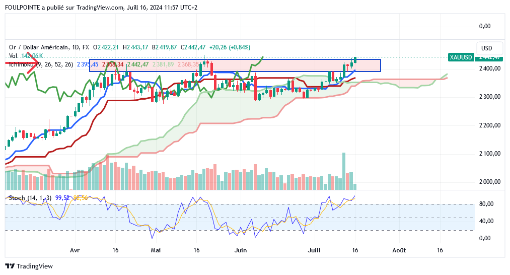The width and height of the screenshot is (510, 275).
Task: Click the Vol indicator legend
Action: pos(13,56)
